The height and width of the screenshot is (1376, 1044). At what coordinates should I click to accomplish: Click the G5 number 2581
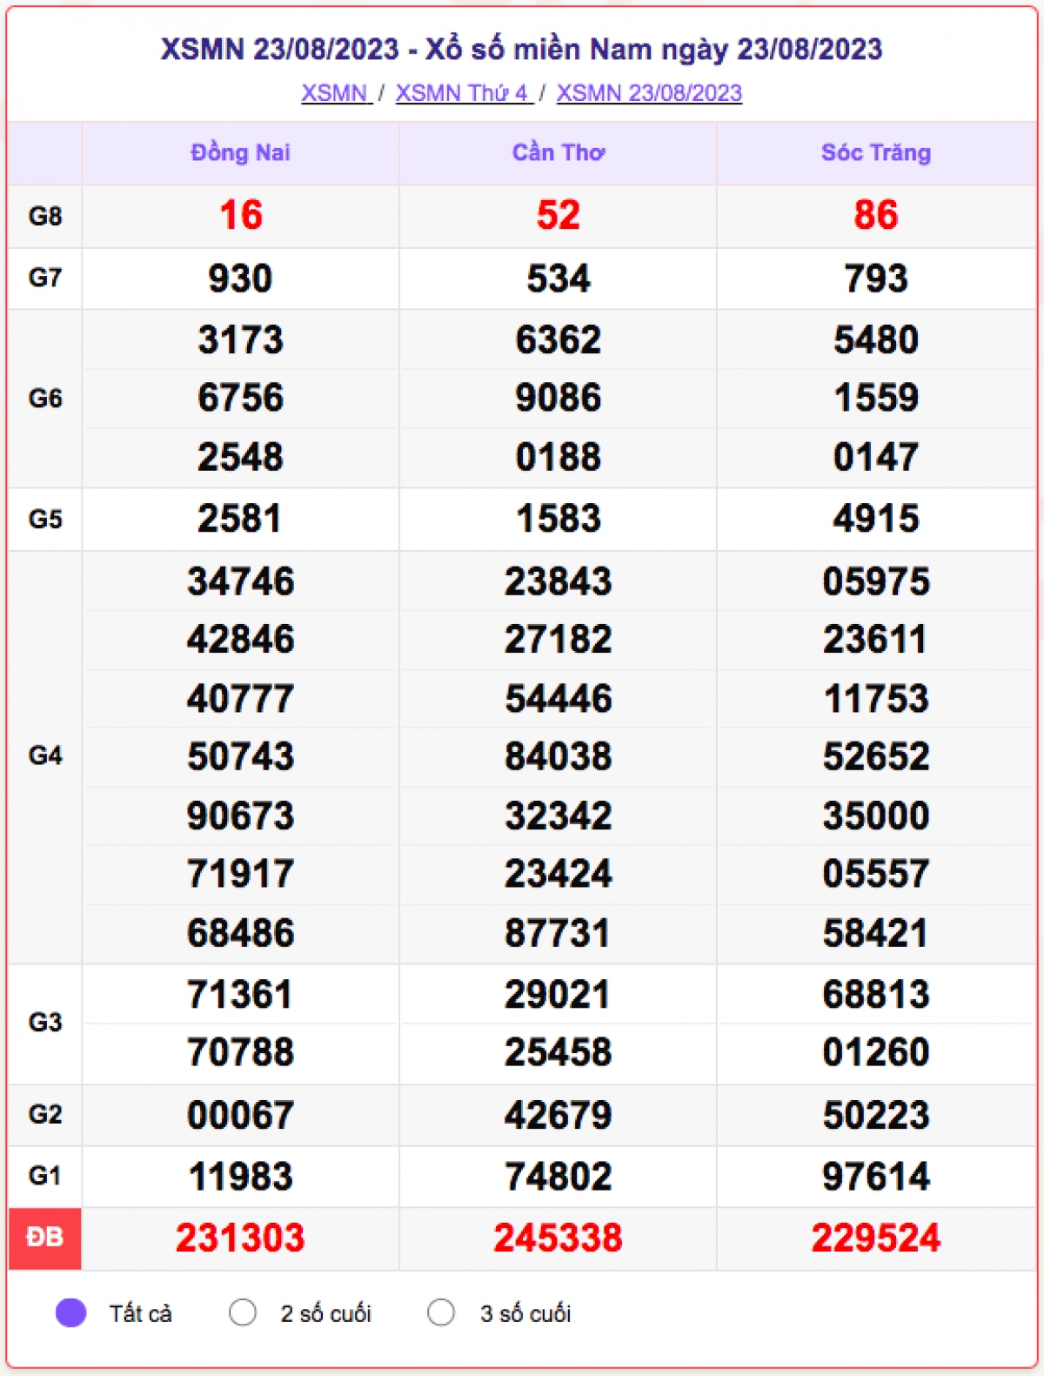pos(240,520)
